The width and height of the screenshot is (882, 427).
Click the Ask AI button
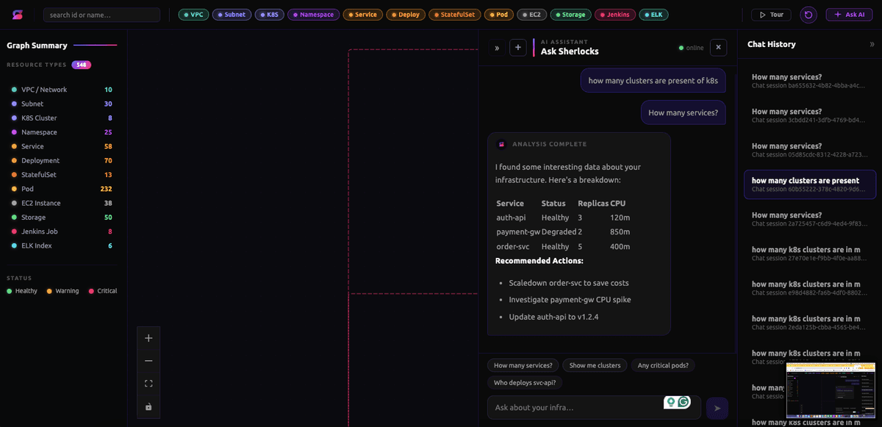point(849,14)
